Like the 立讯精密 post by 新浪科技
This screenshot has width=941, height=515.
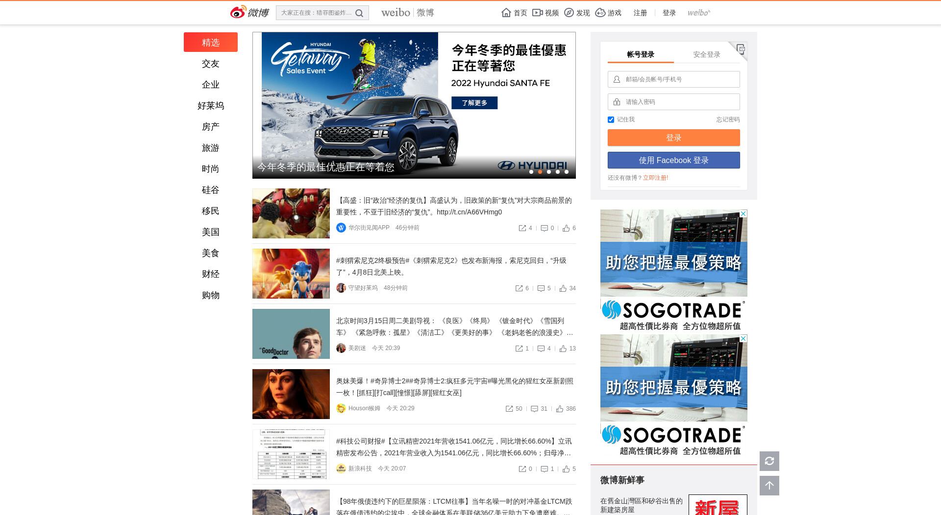(x=566, y=469)
